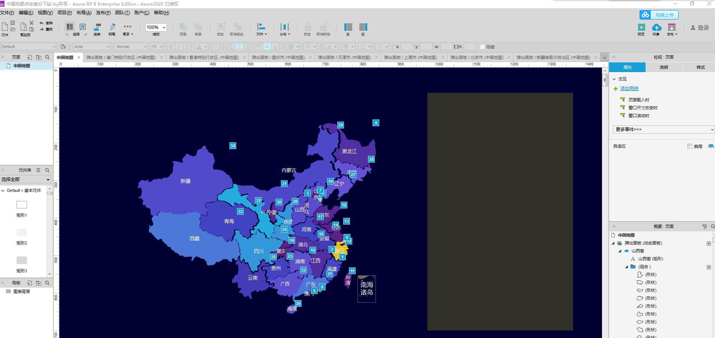Open the More Events (更多事件) dropdown

coord(664,130)
